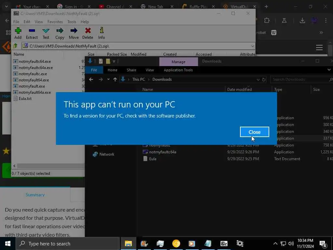
Task: Click the Manage contextual tab in Explorer
Action: tap(179, 62)
